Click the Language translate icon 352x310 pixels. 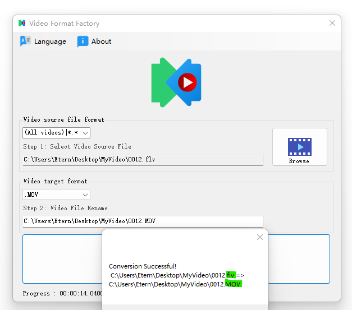pos(25,41)
